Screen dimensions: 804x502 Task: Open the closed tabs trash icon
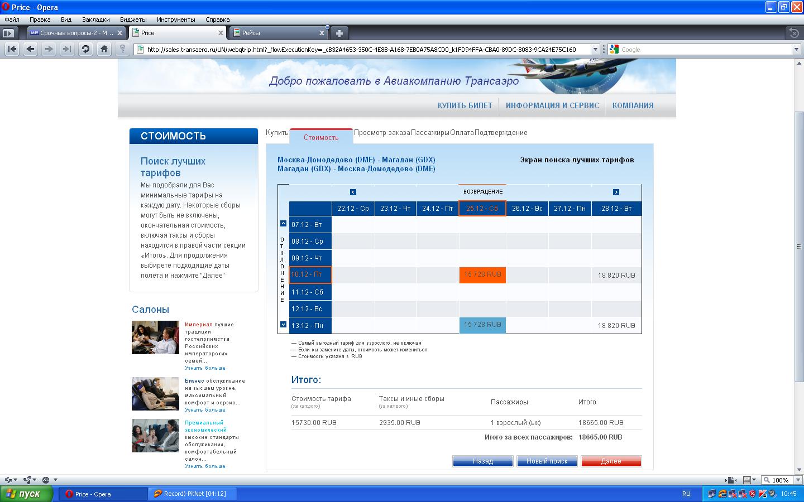(x=794, y=33)
